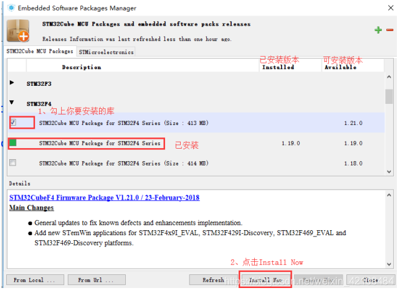
Task: Expand the STM32F3 tree node
Action: (12, 83)
